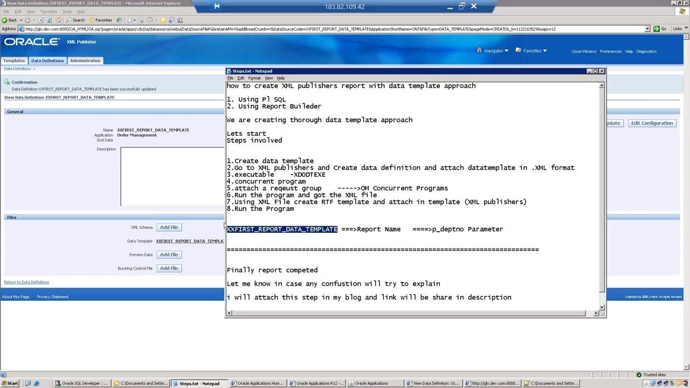Click the Oracle Navigator home icon
The image size is (690, 388).
(x=479, y=50)
